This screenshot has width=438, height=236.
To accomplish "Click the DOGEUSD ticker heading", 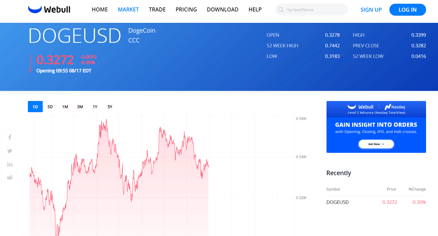I will 75,36.
